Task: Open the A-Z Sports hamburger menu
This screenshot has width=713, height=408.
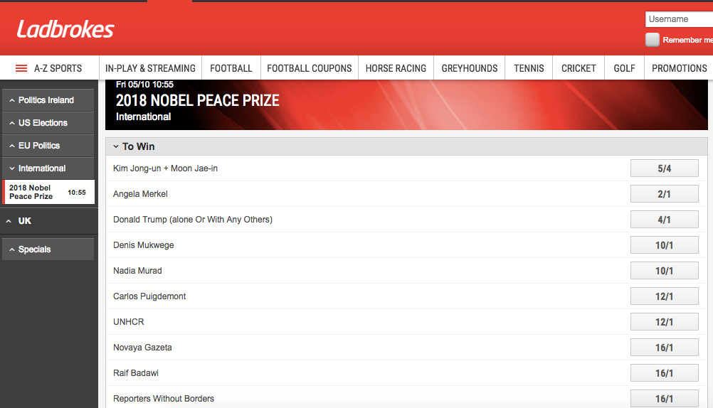Action: coord(21,68)
